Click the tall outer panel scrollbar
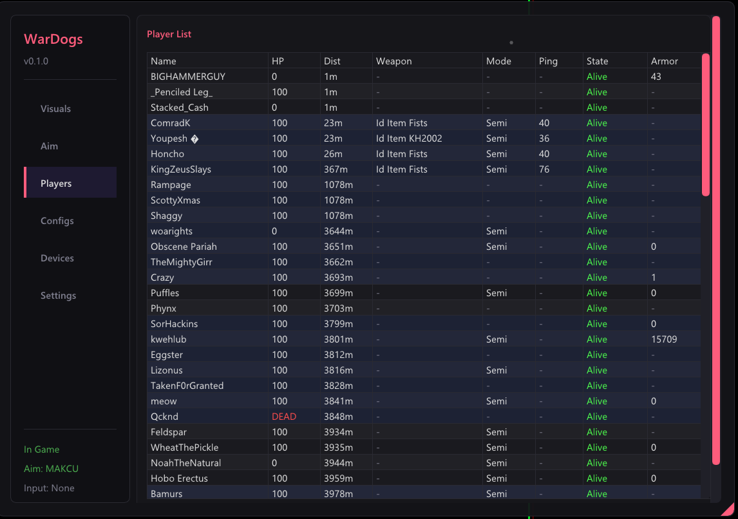 click(x=716, y=240)
